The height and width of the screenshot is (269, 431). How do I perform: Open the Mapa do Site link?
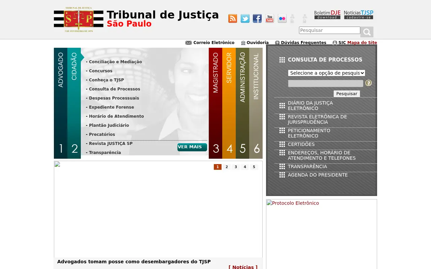click(x=362, y=43)
